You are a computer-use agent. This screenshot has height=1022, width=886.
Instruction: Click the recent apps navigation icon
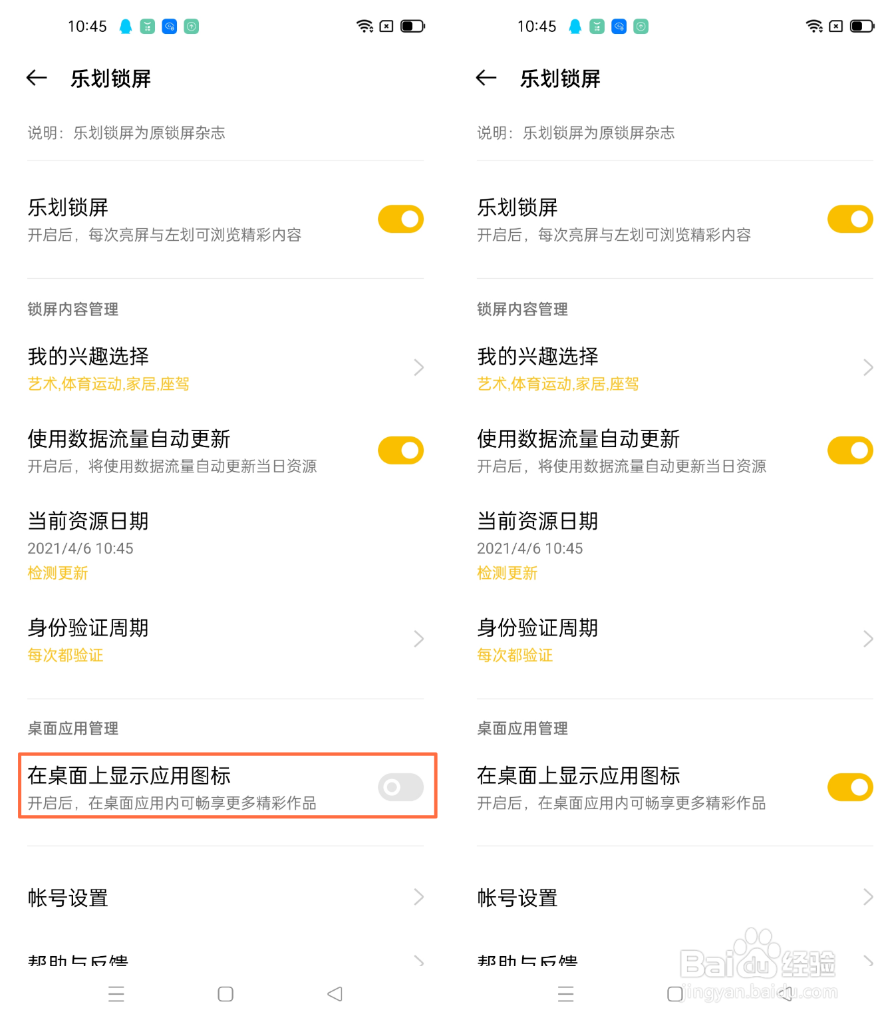[x=116, y=993]
